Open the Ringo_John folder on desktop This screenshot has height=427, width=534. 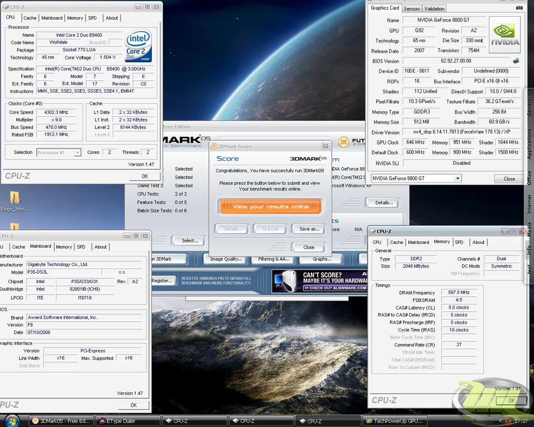(x=15, y=202)
